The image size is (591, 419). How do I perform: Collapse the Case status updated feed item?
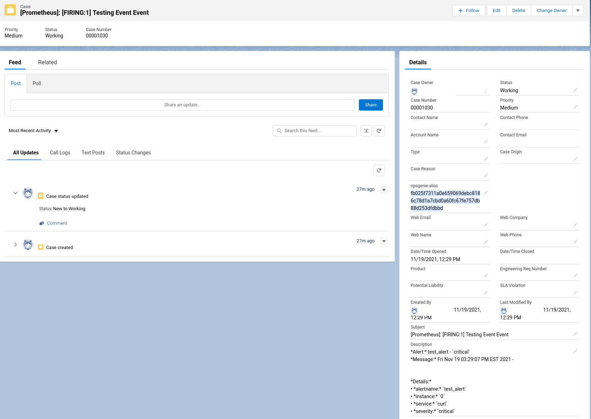click(x=16, y=193)
